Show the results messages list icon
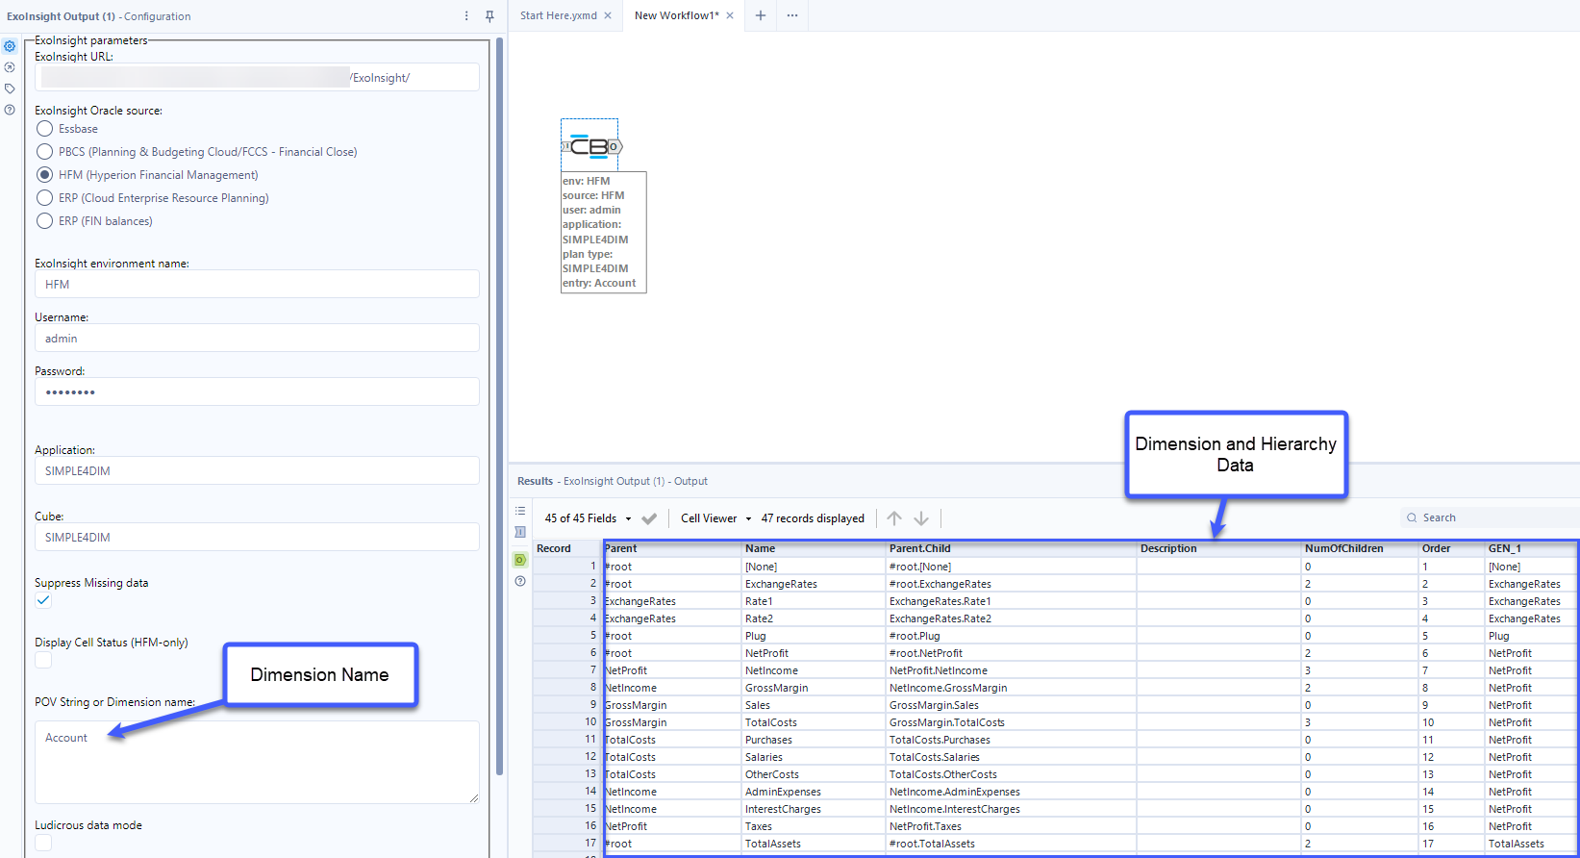This screenshot has height=858, width=1580. tap(520, 511)
